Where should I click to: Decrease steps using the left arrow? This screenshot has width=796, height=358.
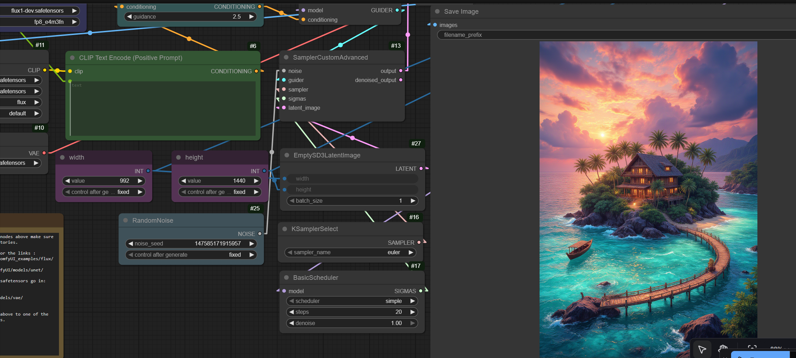pos(292,312)
